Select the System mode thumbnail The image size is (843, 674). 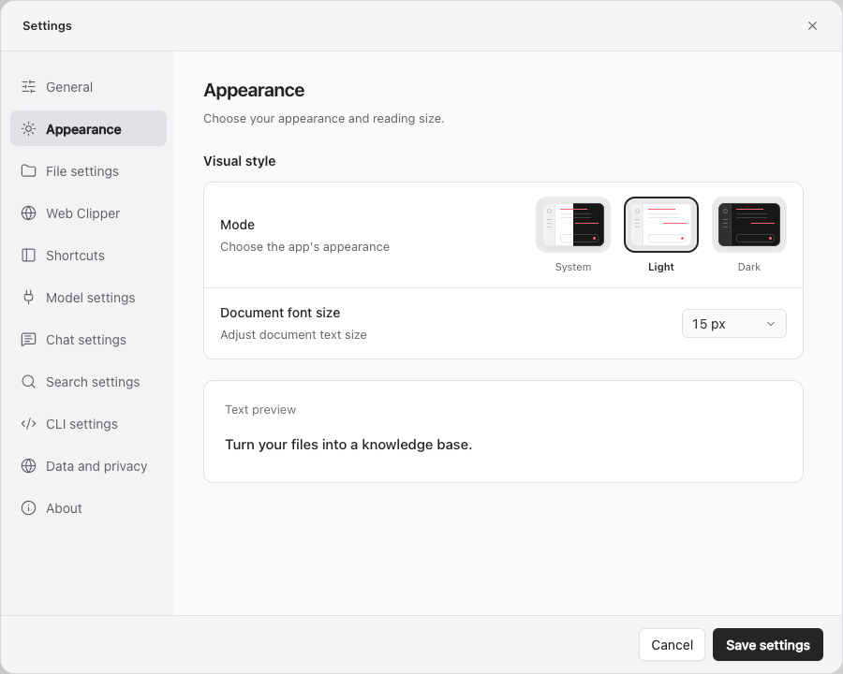(573, 225)
